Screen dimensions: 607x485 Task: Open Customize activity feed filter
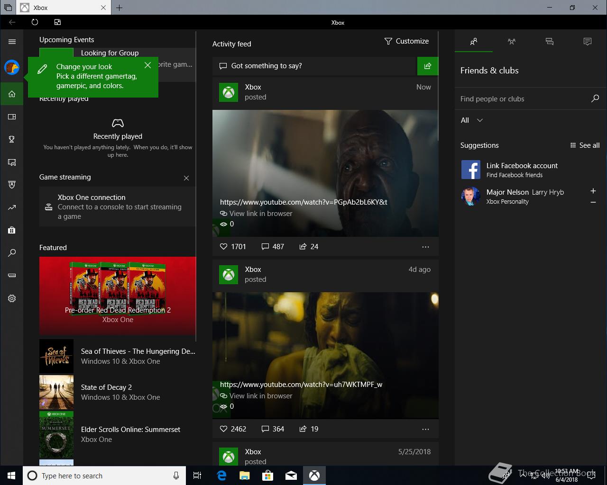point(406,41)
